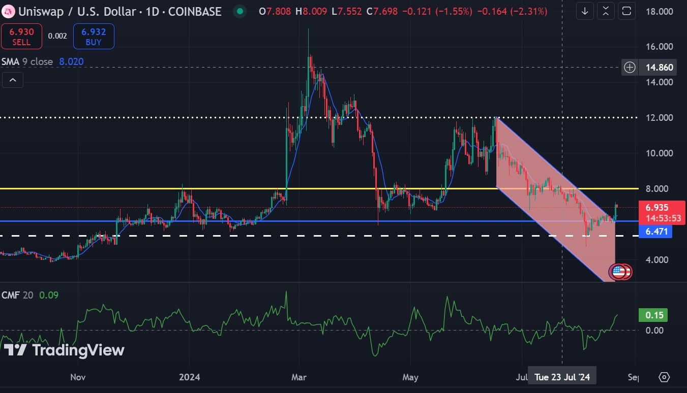This screenshot has height=393, width=687.
Task: Click the green market status dot
Action: coord(240,11)
